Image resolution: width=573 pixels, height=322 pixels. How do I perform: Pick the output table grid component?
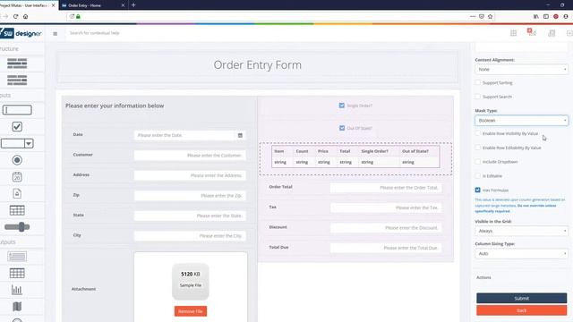(17, 273)
